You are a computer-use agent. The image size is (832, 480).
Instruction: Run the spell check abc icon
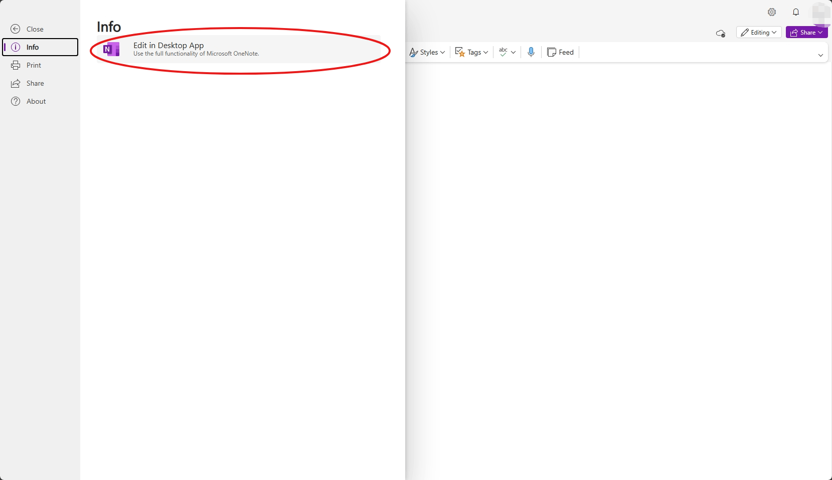click(503, 52)
